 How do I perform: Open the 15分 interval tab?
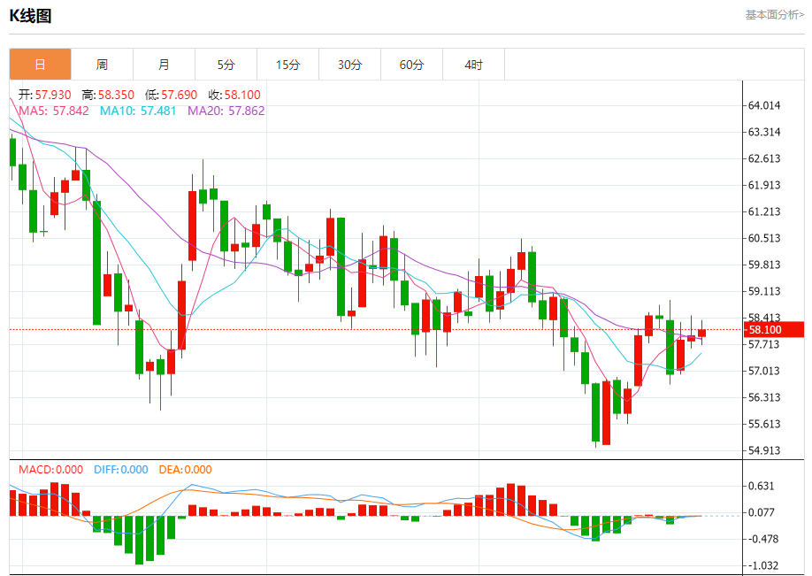(287, 65)
